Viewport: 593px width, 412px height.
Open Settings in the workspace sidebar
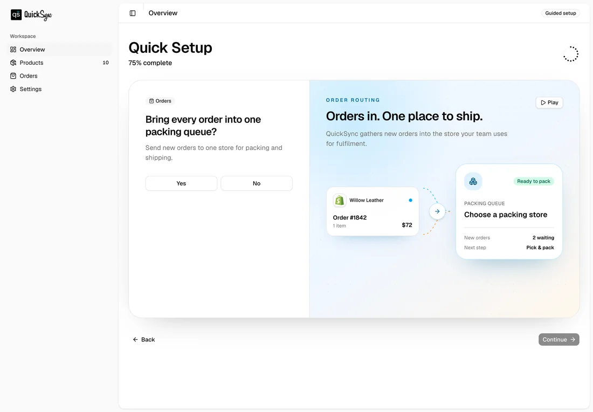point(59,90)
